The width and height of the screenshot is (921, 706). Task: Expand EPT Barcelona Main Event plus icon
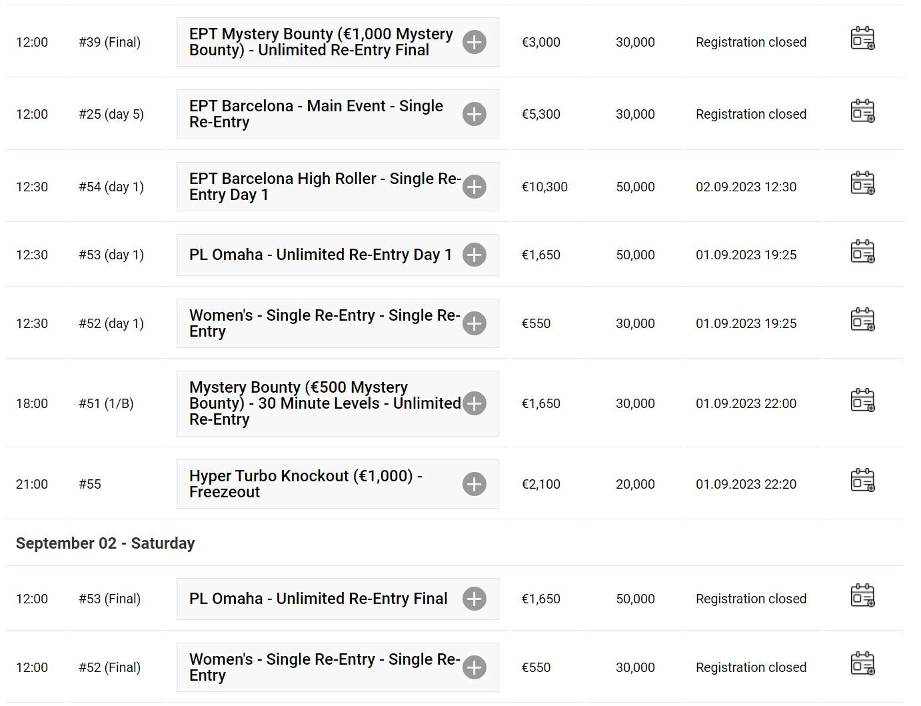(474, 114)
